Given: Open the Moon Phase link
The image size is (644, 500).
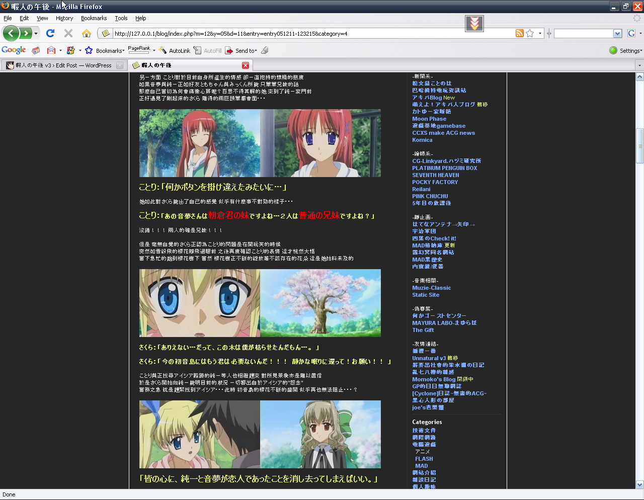Looking at the screenshot, I should (429, 119).
